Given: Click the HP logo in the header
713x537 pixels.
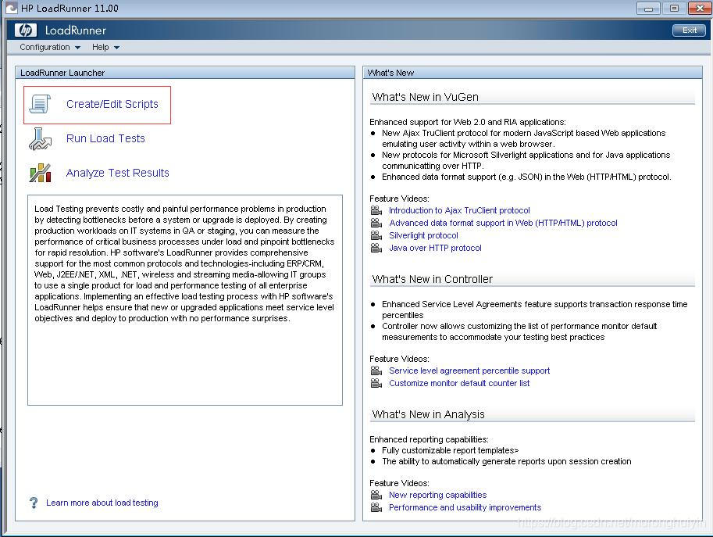Looking at the screenshot, I should tap(26, 30).
